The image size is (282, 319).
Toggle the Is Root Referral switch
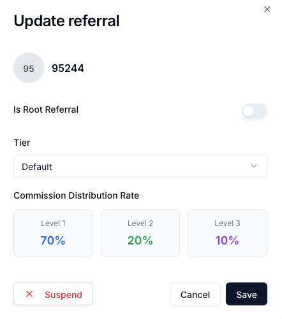tap(255, 111)
